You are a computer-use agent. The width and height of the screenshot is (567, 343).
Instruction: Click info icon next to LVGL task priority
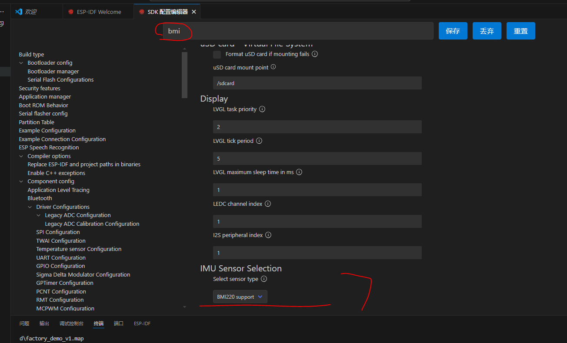coord(262,109)
